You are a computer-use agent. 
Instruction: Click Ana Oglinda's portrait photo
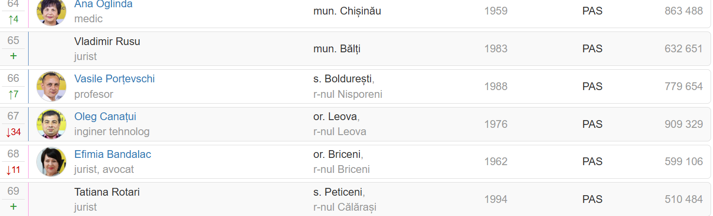pyautogui.click(x=51, y=12)
